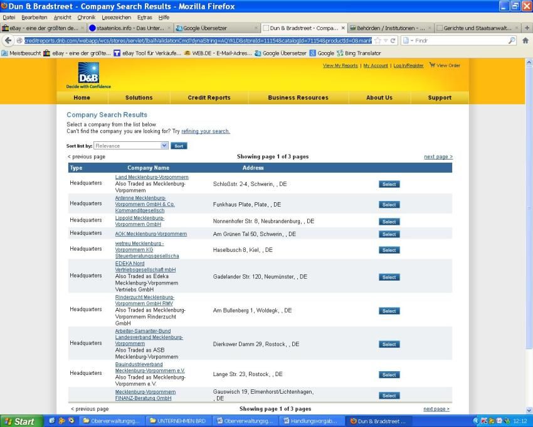Switch to the eBay browser tab
Screen dimensions: 533x427
tap(43, 28)
